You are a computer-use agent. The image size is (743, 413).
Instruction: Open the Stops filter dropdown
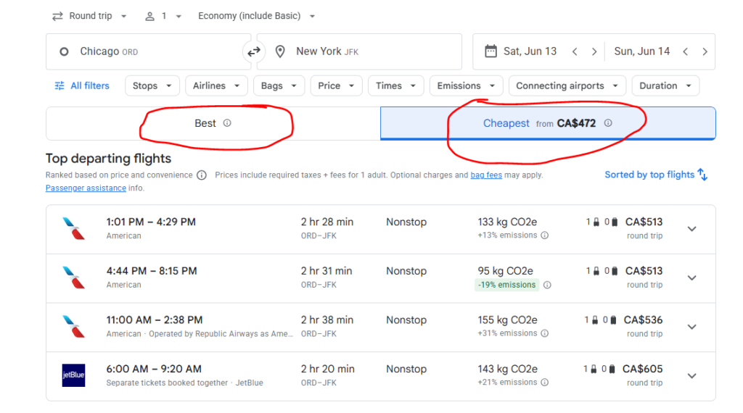point(152,85)
